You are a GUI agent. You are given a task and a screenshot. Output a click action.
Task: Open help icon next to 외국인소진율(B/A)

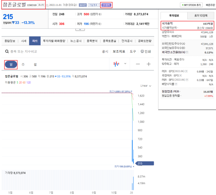click(x=187, y=52)
